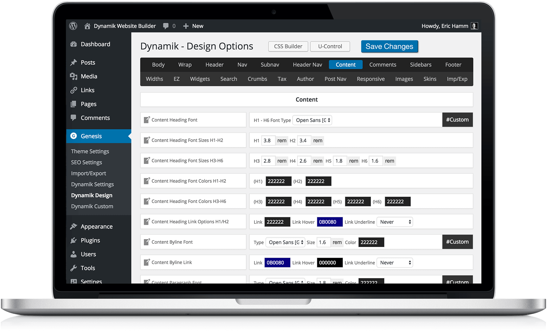The width and height of the screenshot is (547, 333).
Task: Open the Responsive tab
Action: click(x=370, y=79)
